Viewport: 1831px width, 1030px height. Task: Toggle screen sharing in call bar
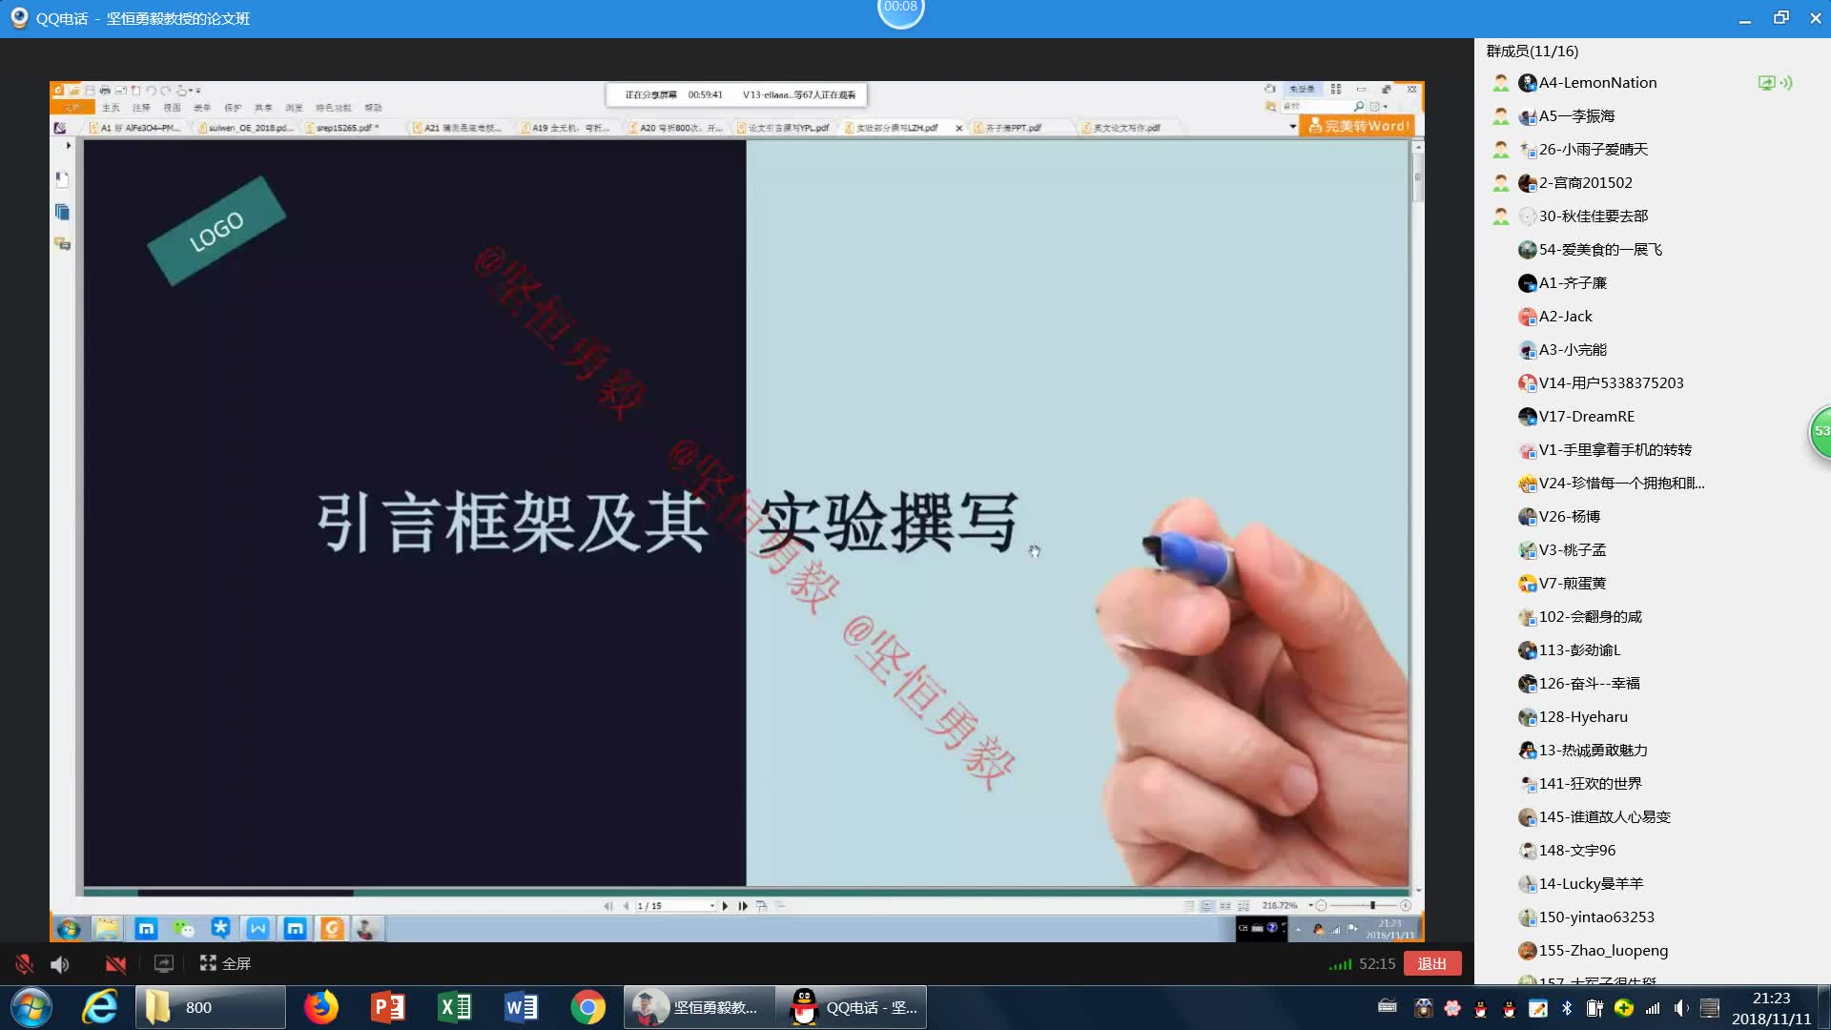(x=164, y=964)
